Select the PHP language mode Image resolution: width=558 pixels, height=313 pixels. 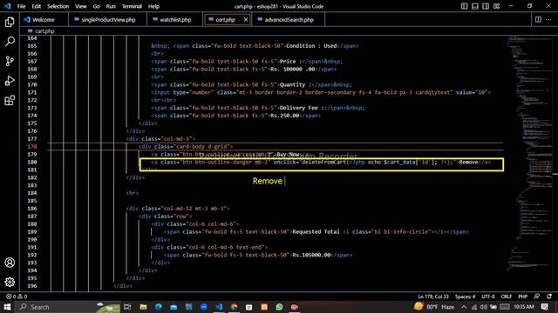click(x=522, y=296)
